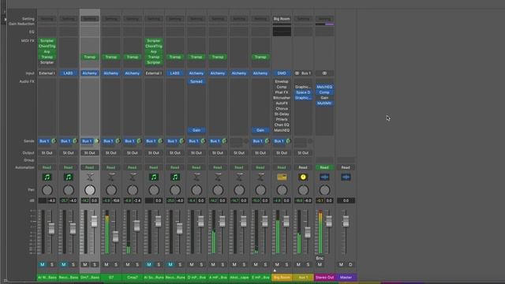Click the EQ thumbnail on Big Room channel

(282, 32)
